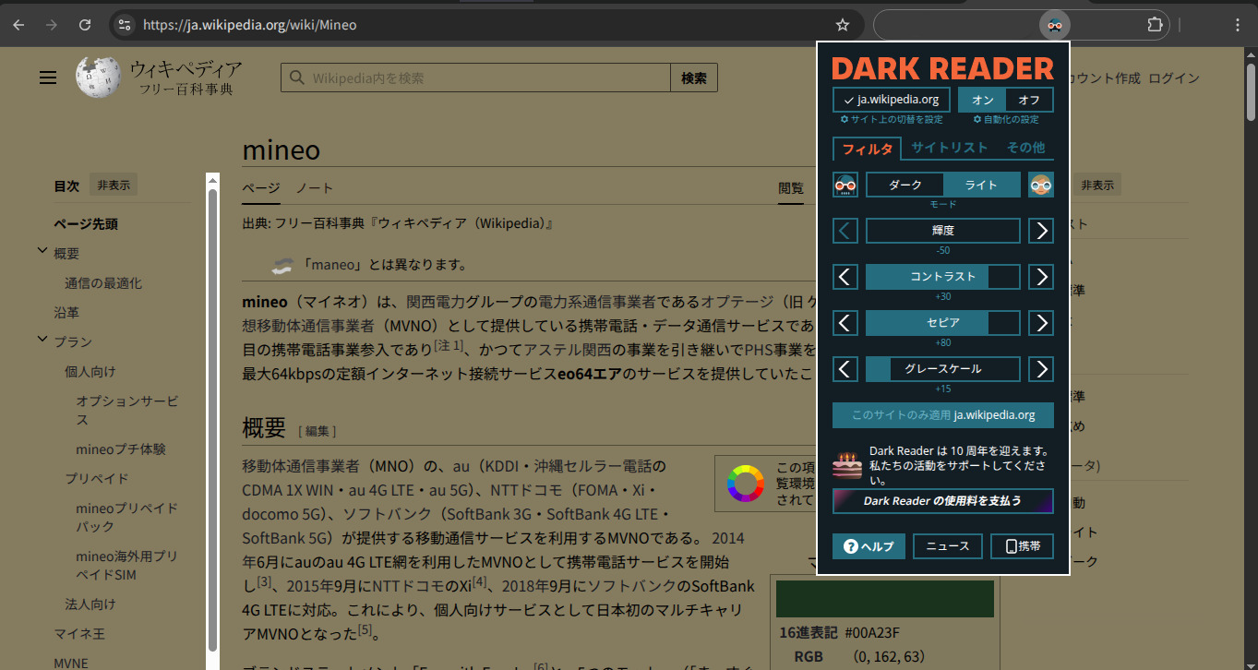Image resolution: width=1258 pixels, height=670 pixels.
Task: Toggle the ja.wikipedia.org site checkbox button
Action: click(891, 100)
